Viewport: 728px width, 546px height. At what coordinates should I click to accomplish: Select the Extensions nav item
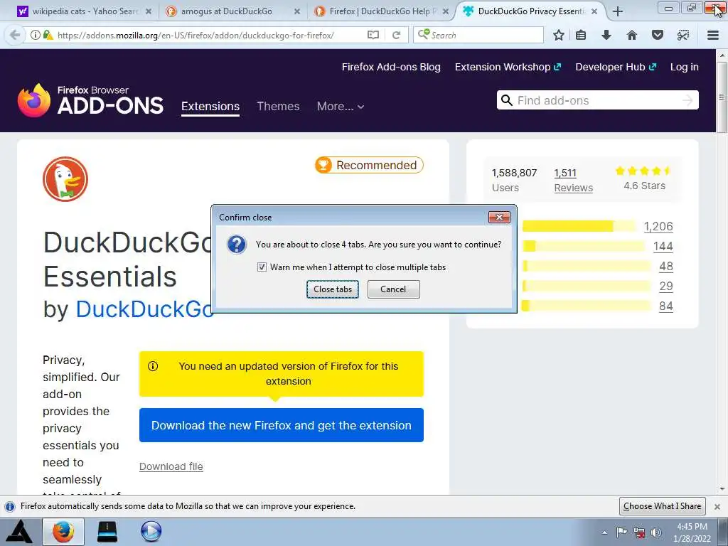(x=210, y=107)
